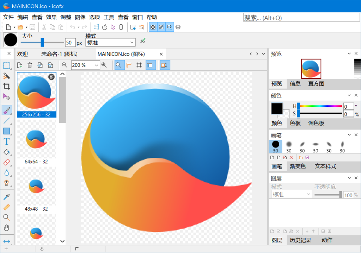The width and height of the screenshot is (361, 253).
Task: Switch to the 未命名-1 (图标) tab
Action: coord(59,54)
